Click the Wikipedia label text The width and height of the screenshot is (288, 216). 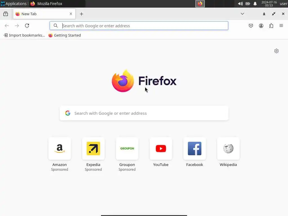point(228,165)
